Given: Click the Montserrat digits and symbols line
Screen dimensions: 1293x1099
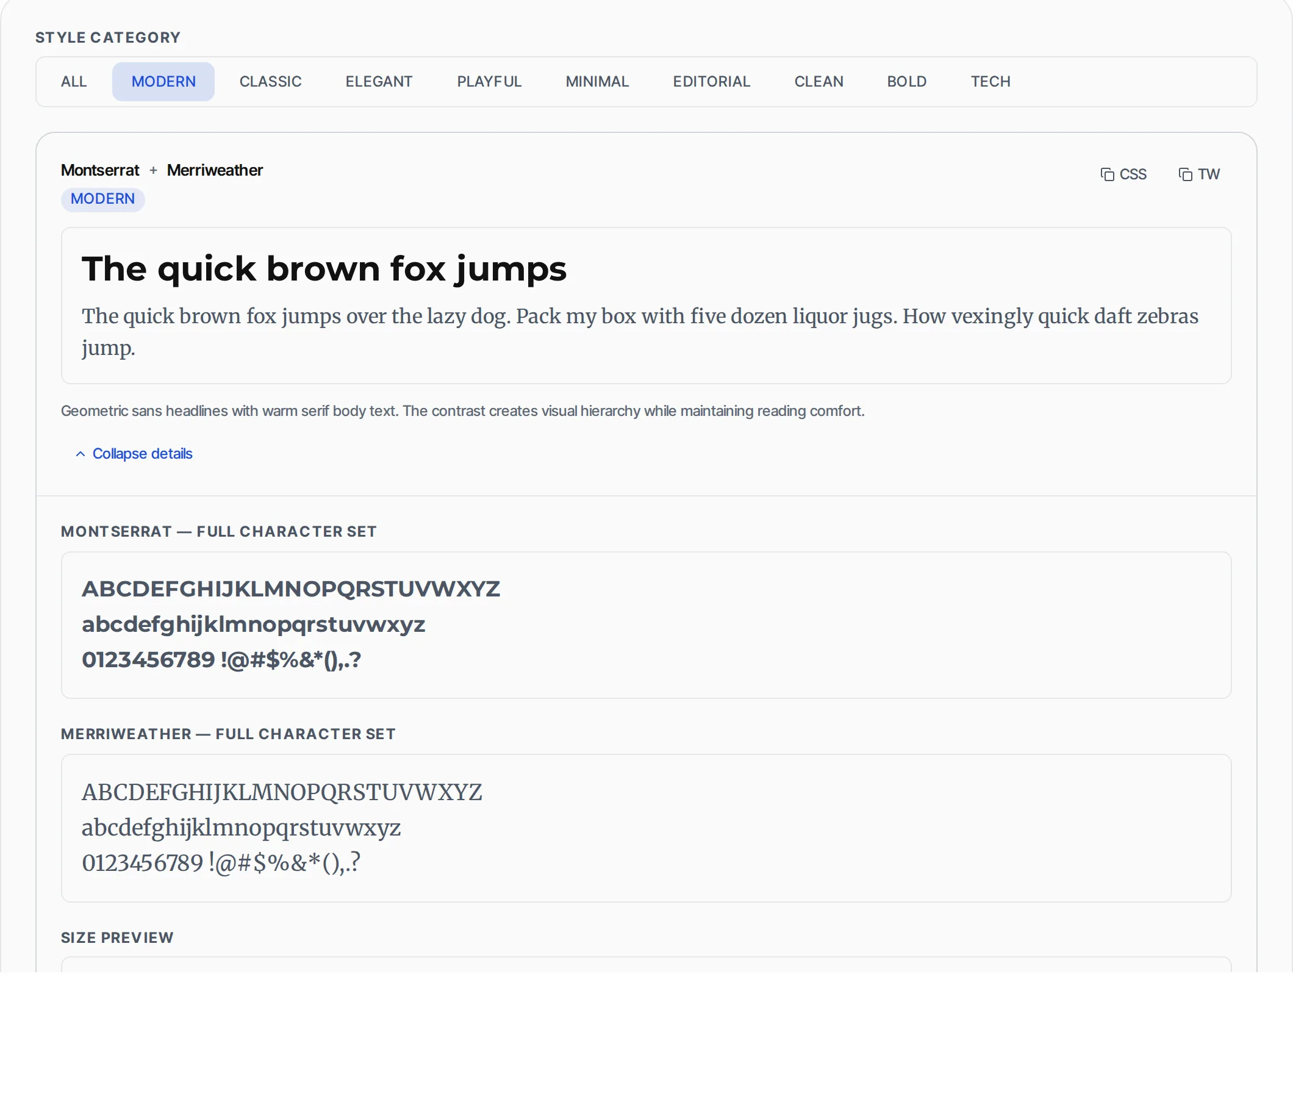Looking at the screenshot, I should pyautogui.click(x=221, y=660).
